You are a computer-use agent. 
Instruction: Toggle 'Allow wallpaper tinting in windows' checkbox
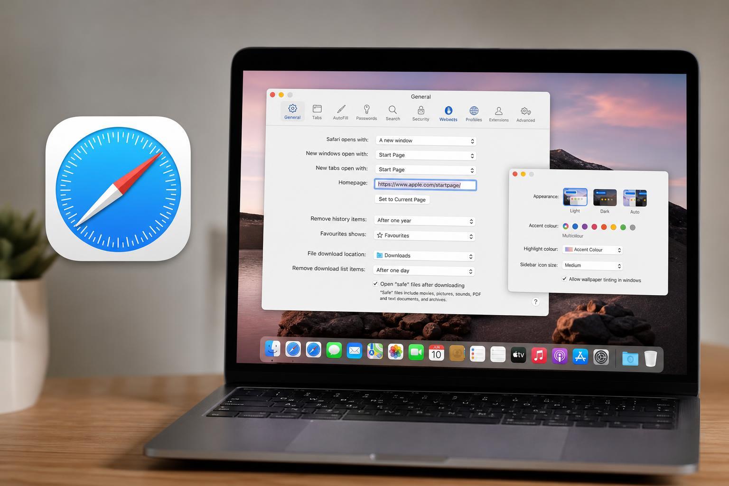pos(564,279)
